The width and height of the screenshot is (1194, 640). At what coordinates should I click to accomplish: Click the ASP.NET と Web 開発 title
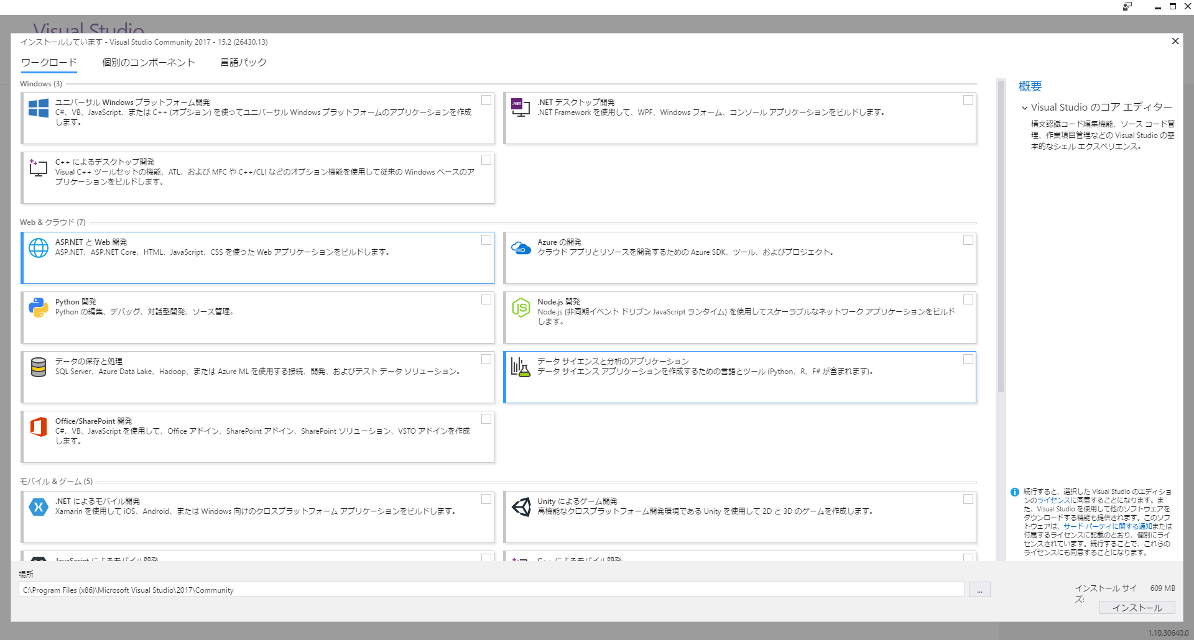(91, 242)
